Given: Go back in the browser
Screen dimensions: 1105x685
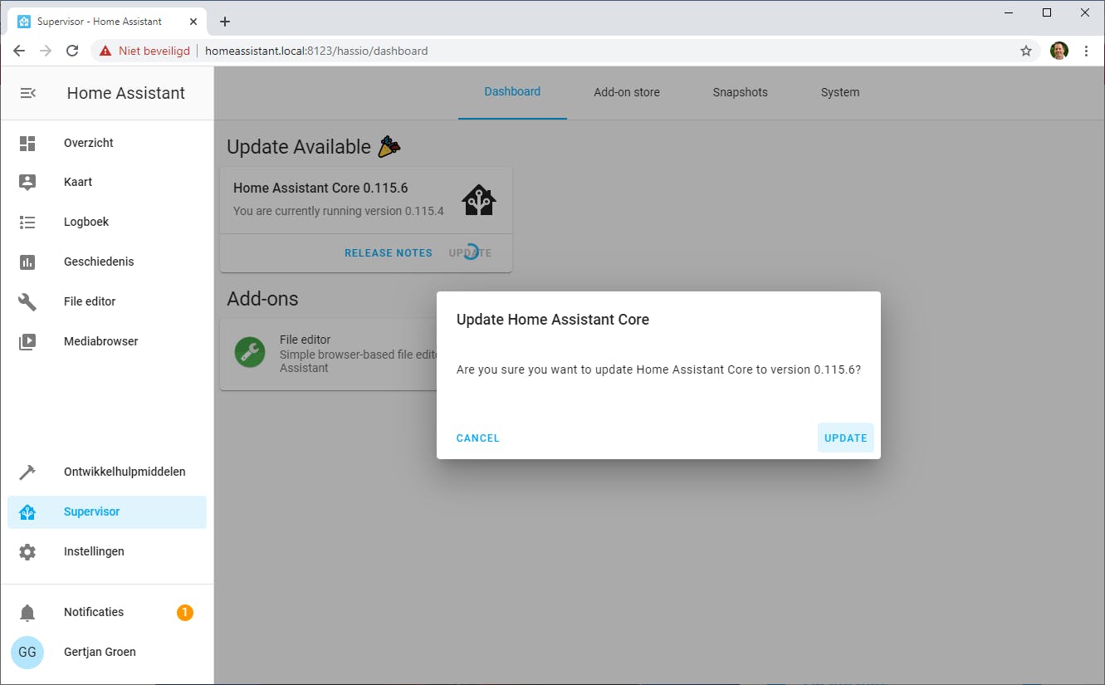Looking at the screenshot, I should (x=19, y=51).
